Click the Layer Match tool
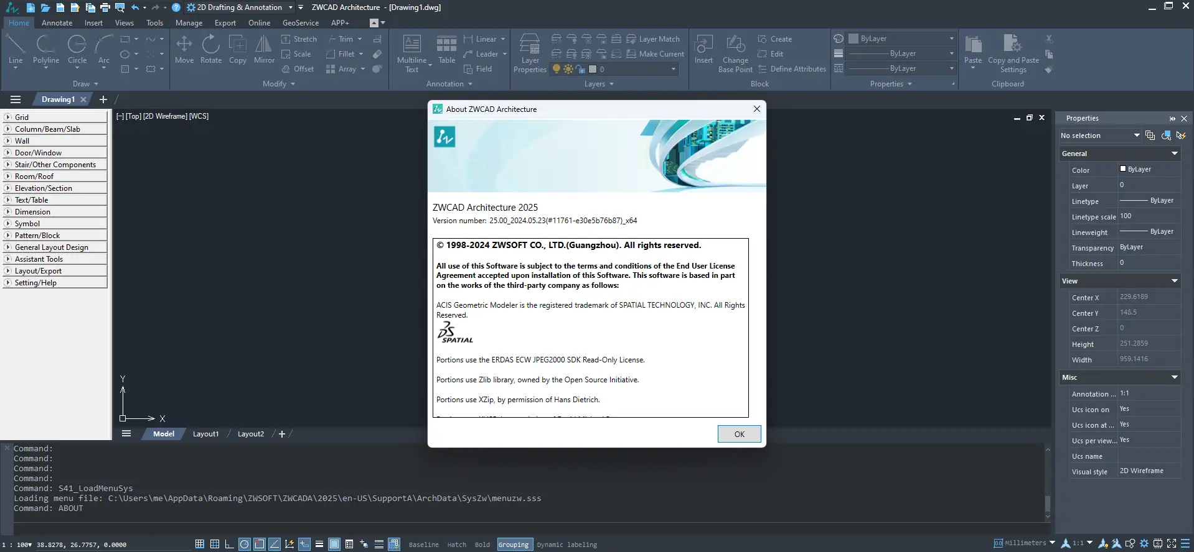Viewport: 1194px width, 552px height. point(652,39)
